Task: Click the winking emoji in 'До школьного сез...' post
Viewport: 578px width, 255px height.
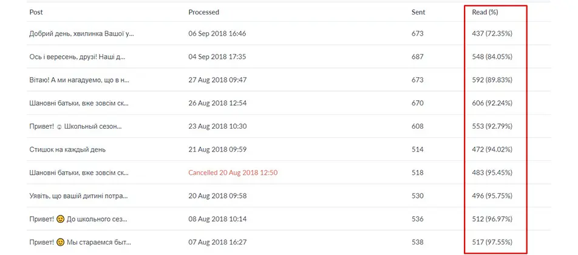Action: click(61, 219)
